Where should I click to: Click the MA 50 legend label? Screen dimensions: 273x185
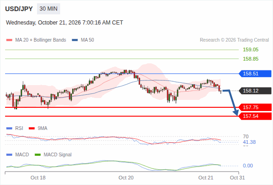[x=87, y=40]
